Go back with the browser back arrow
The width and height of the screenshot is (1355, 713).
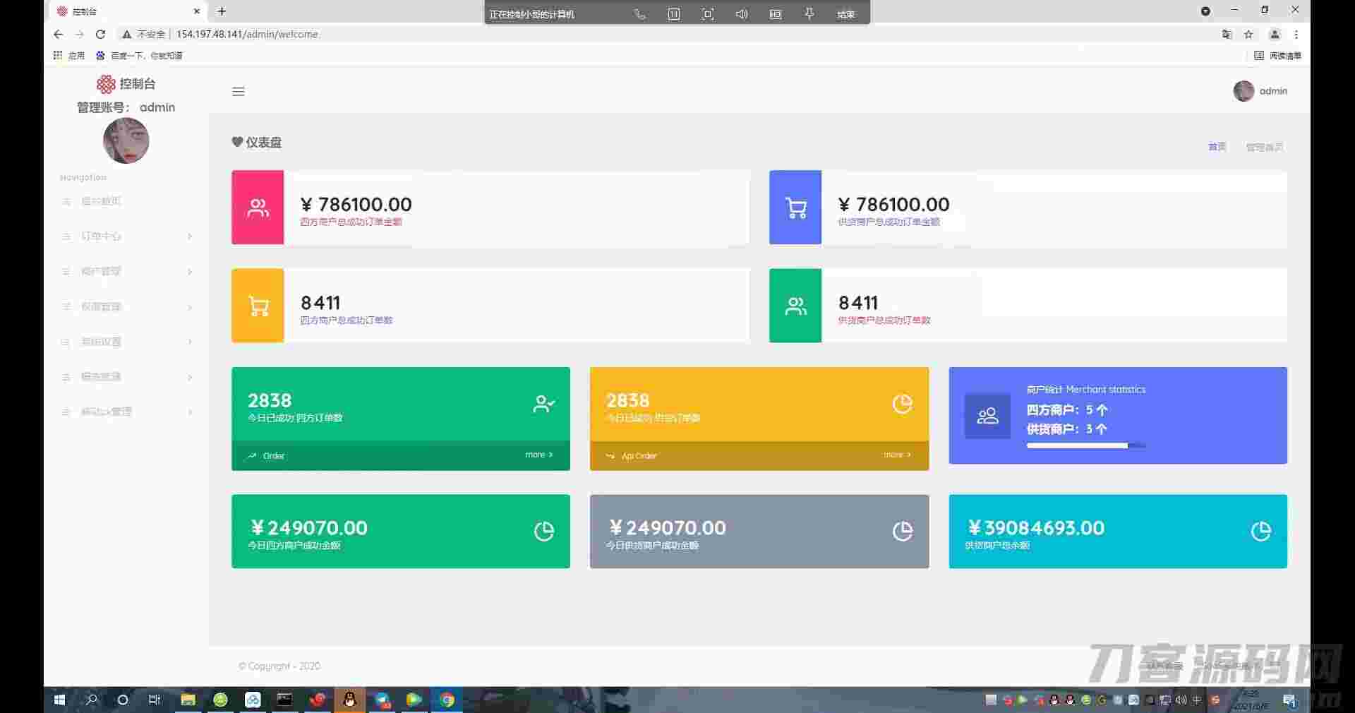58,34
